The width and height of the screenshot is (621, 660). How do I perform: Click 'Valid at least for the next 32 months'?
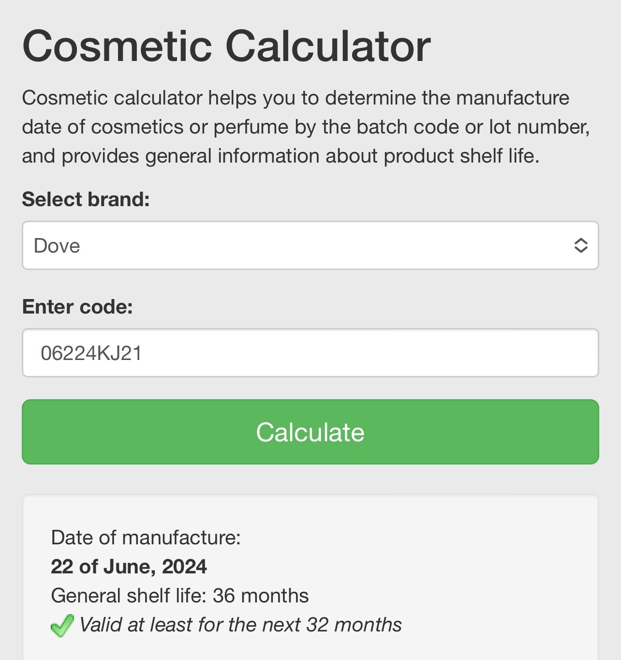pyautogui.click(x=240, y=625)
